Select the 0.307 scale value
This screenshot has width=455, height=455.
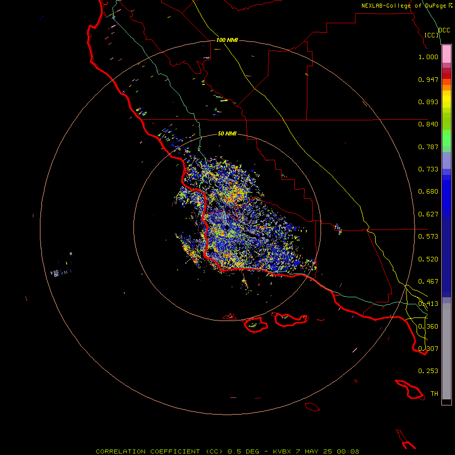(428, 349)
